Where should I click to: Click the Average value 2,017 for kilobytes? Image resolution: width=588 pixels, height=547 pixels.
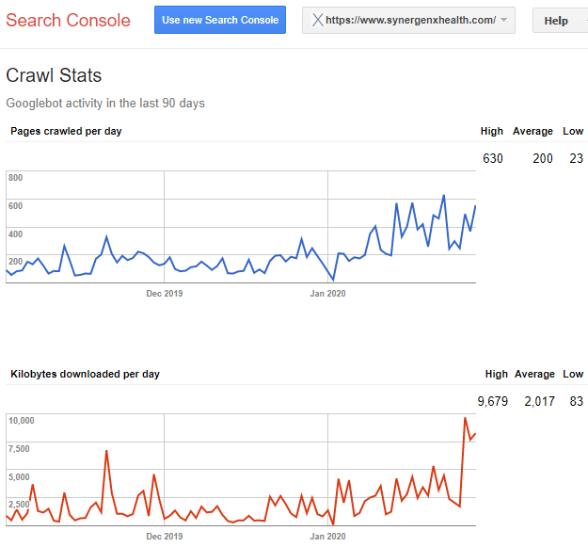pos(539,401)
